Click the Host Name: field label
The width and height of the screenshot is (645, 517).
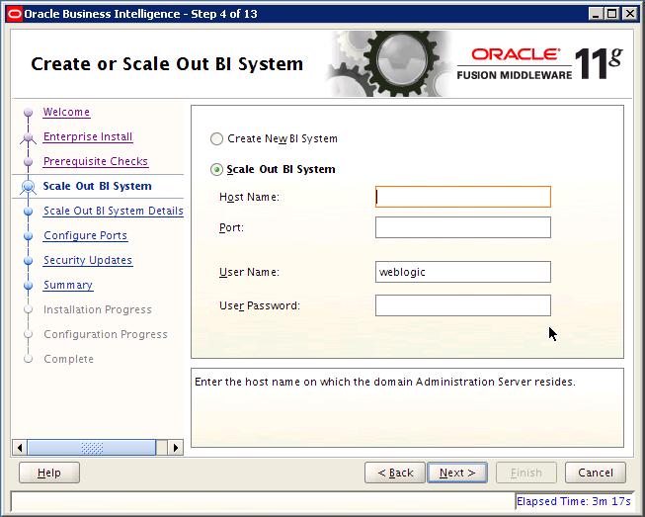pos(249,197)
